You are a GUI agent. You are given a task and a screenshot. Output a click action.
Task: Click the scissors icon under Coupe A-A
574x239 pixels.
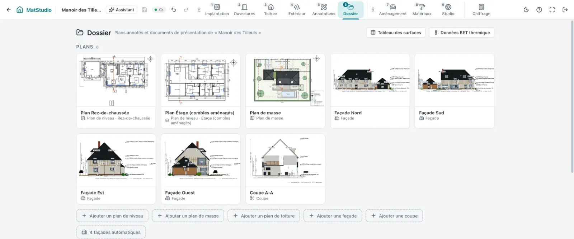pyautogui.click(x=252, y=199)
